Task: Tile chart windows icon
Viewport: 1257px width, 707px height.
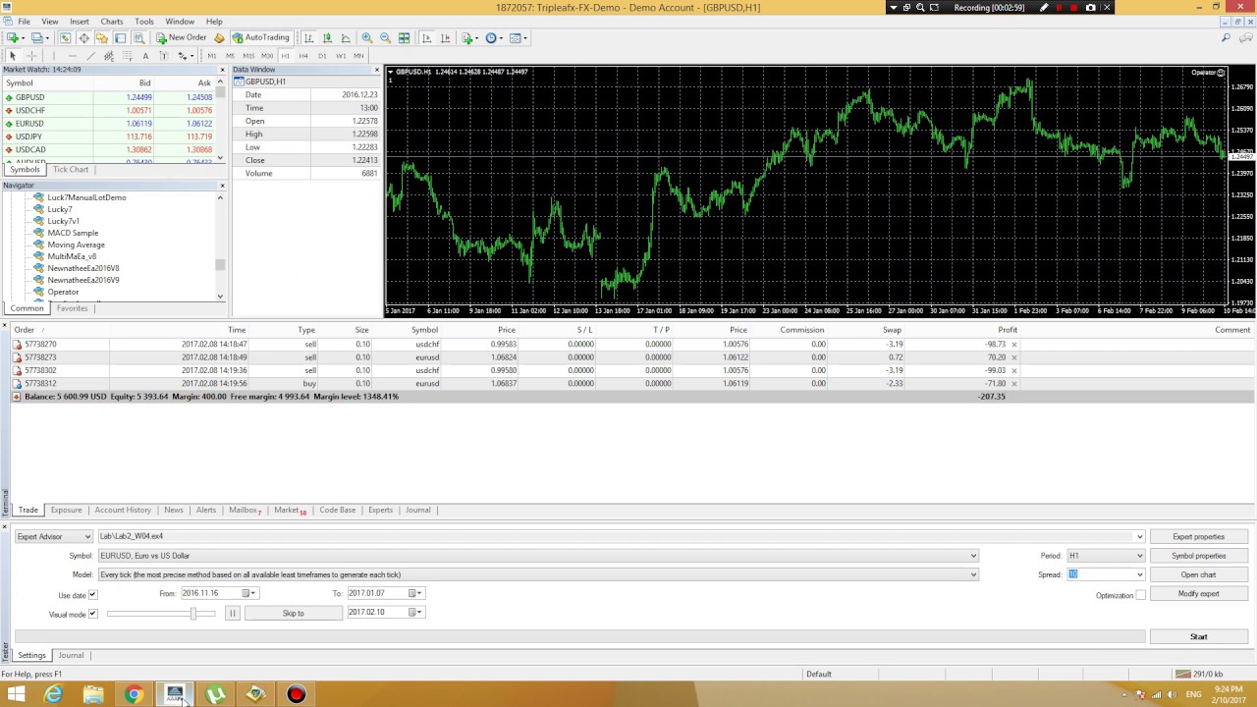Action: pyautogui.click(x=404, y=38)
